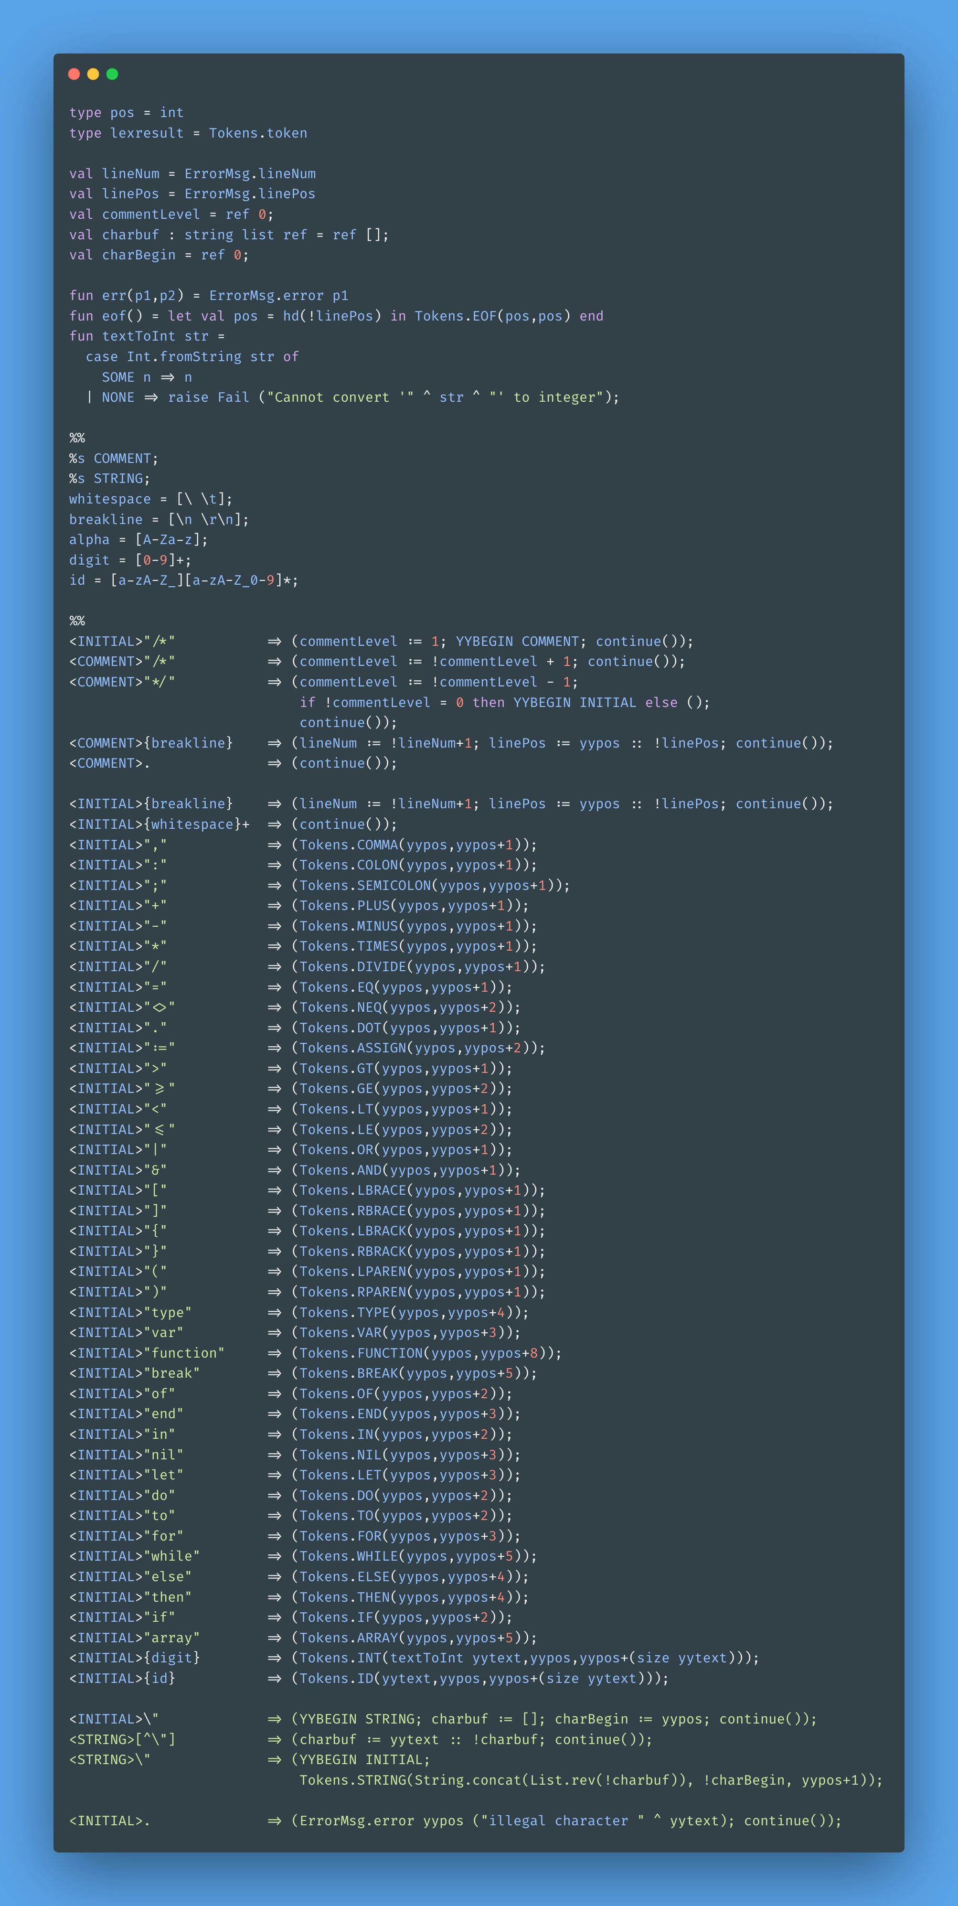
Task: Select the 'val linePos = ErrorMsg.linePos' line
Action: tap(192, 194)
